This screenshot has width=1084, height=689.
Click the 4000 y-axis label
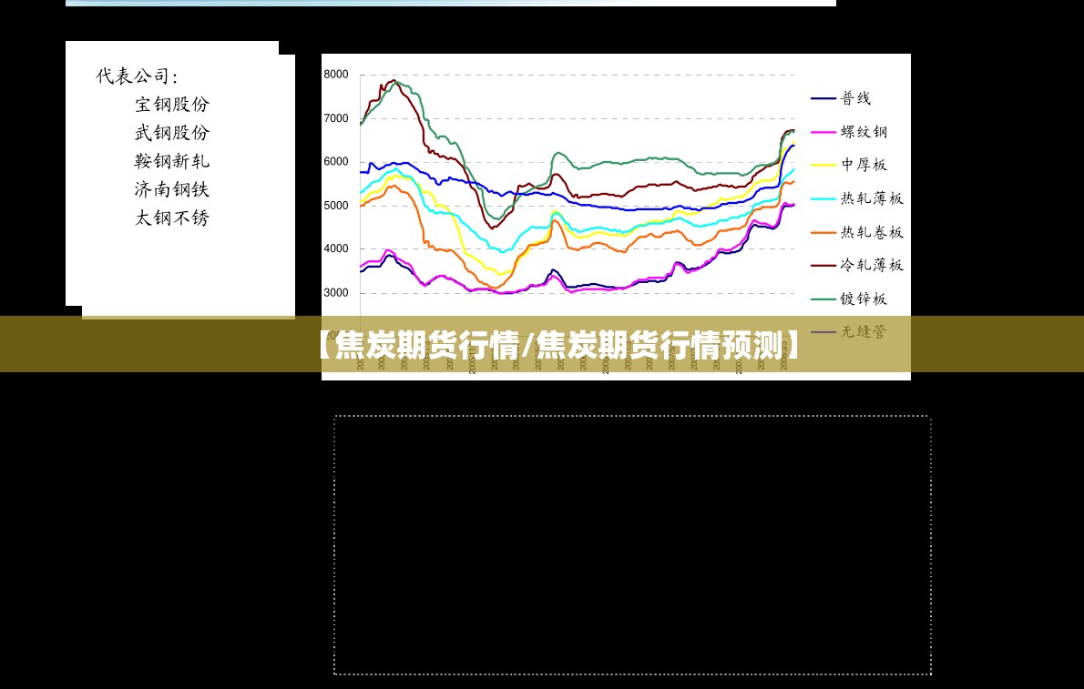point(336,248)
